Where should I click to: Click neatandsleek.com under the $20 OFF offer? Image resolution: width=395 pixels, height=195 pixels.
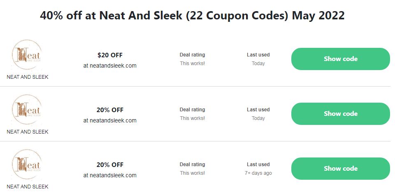click(110, 66)
